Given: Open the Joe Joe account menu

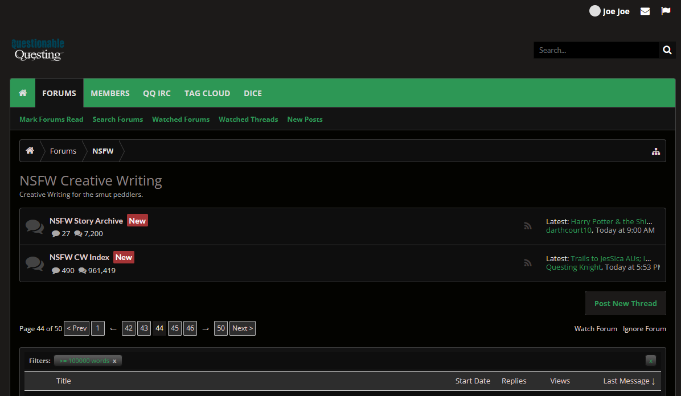Looking at the screenshot, I should coord(610,11).
